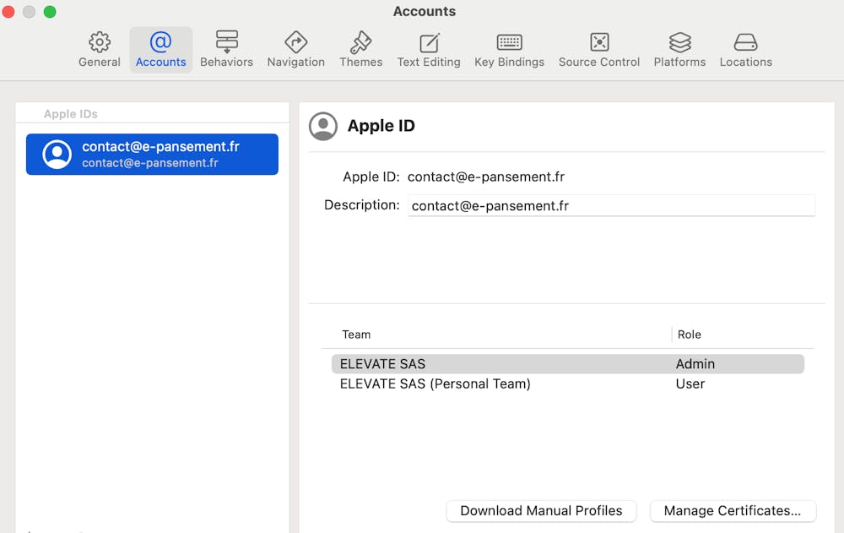Sort by the Role column header
The width and height of the screenshot is (844, 533).
[x=690, y=334]
